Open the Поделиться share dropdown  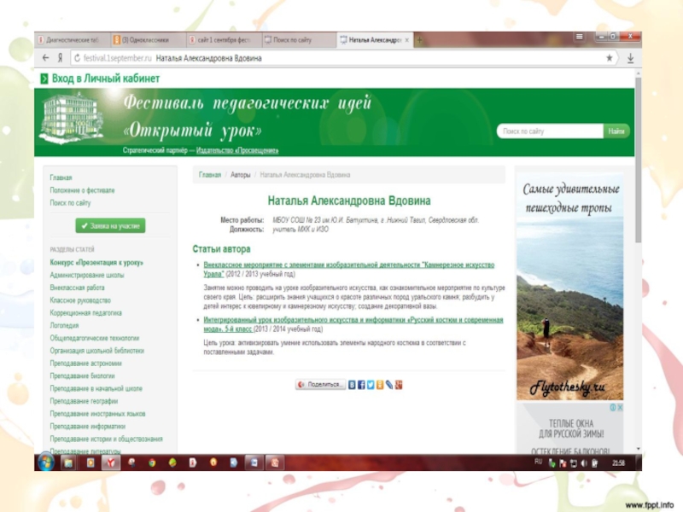coord(321,385)
